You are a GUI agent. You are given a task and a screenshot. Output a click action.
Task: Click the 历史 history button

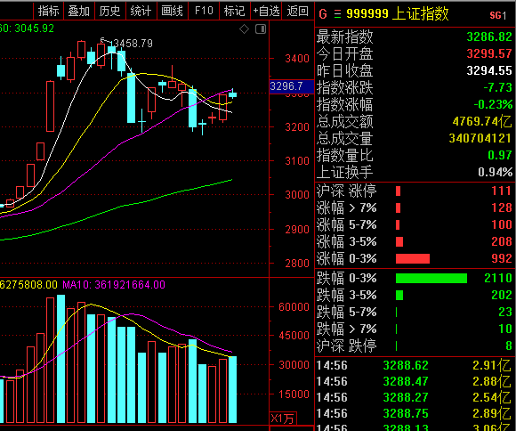coord(110,11)
